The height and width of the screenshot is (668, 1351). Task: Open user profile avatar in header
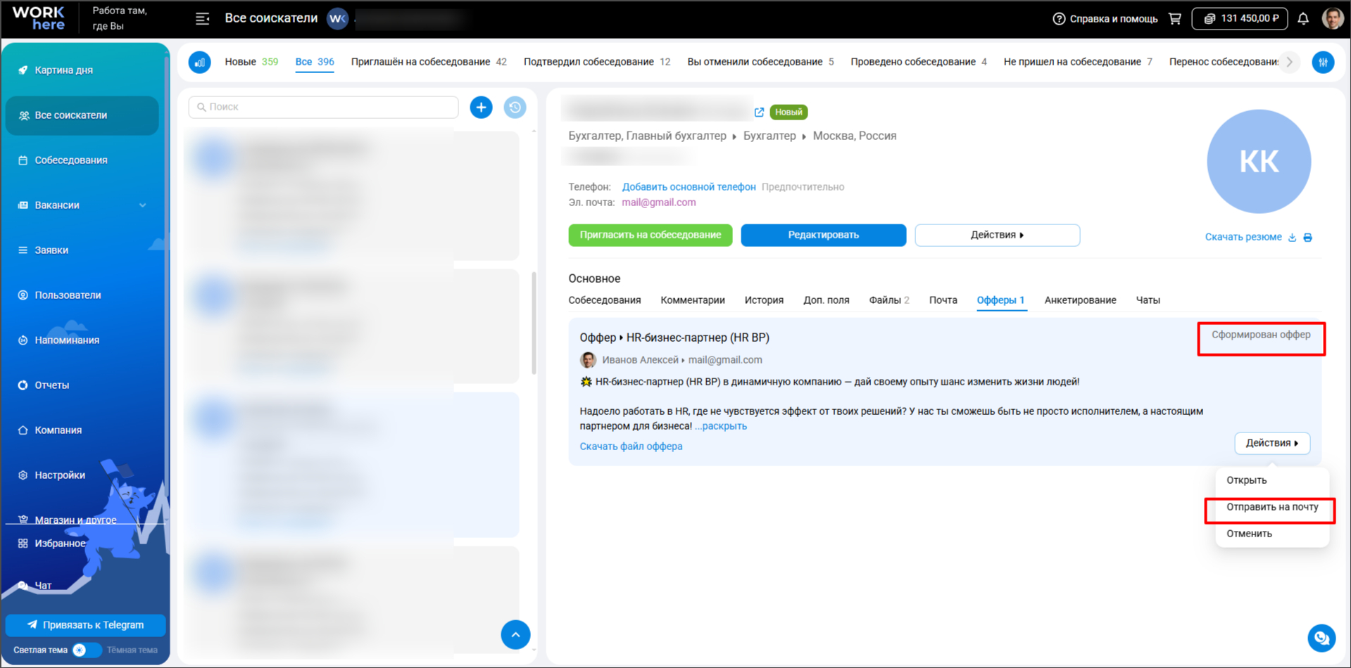pyautogui.click(x=1332, y=18)
